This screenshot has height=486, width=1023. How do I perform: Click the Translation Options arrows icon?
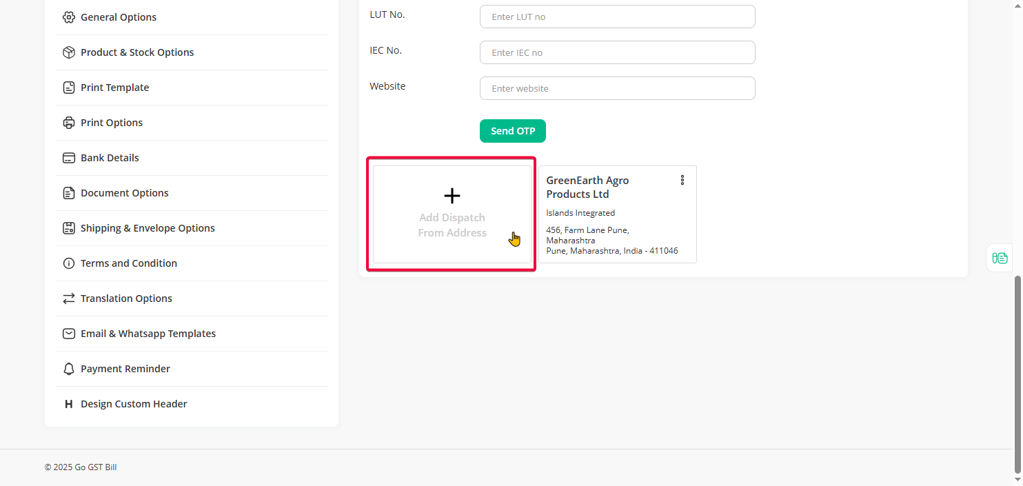tap(68, 298)
